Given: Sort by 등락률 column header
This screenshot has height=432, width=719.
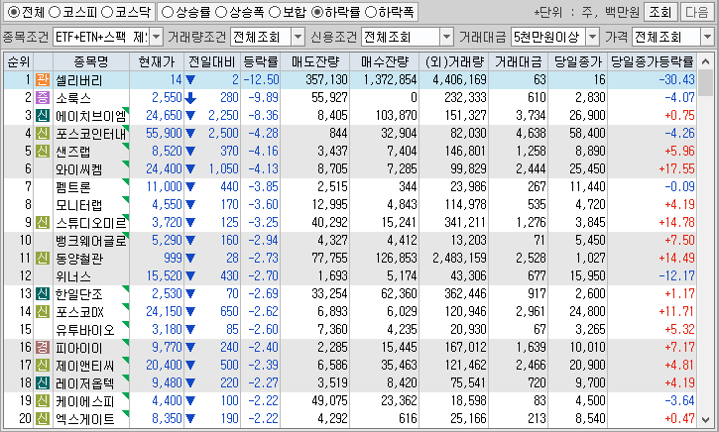Looking at the screenshot, I should [261, 61].
